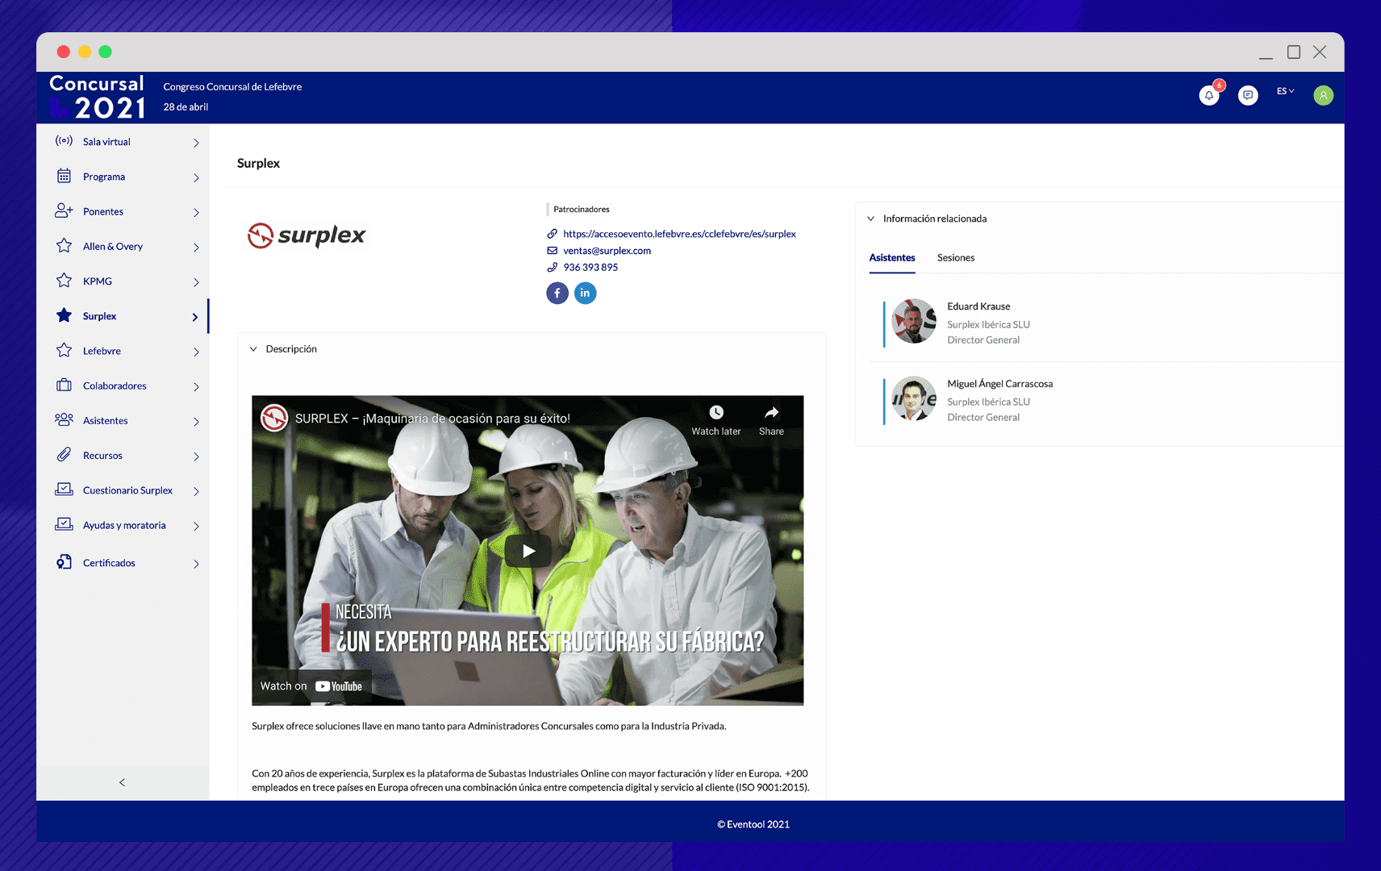Click the Surplex company logo image
Screen dimensions: 1381x871
(x=307, y=235)
